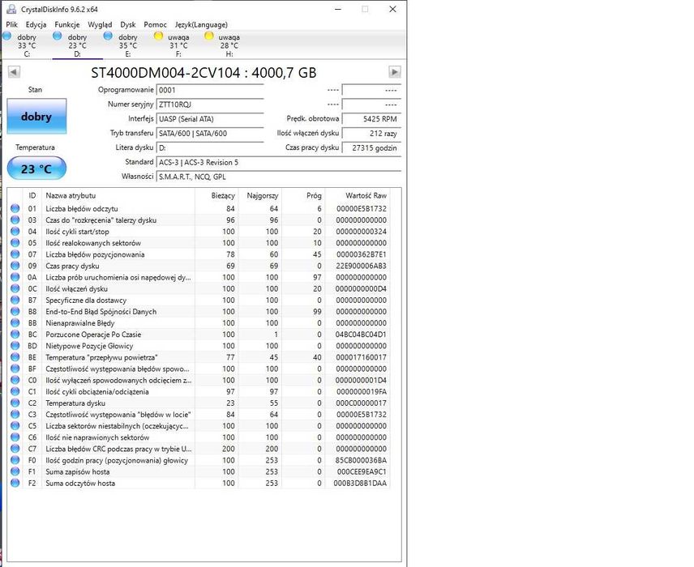Select drive C: status tab
This screenshot has width=694, height=567.
tap(27, 45)
